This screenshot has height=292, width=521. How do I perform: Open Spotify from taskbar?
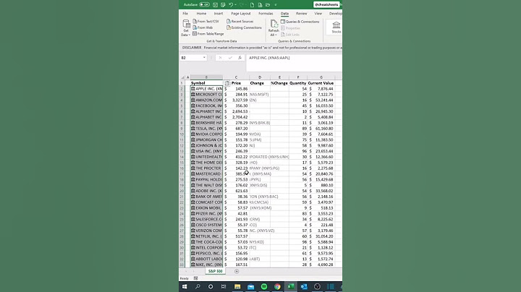point(264,286)
